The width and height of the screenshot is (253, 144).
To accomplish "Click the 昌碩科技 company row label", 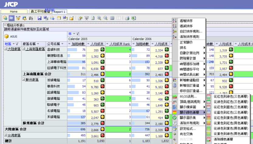I will pyautogui.click(x=54, y=50).
